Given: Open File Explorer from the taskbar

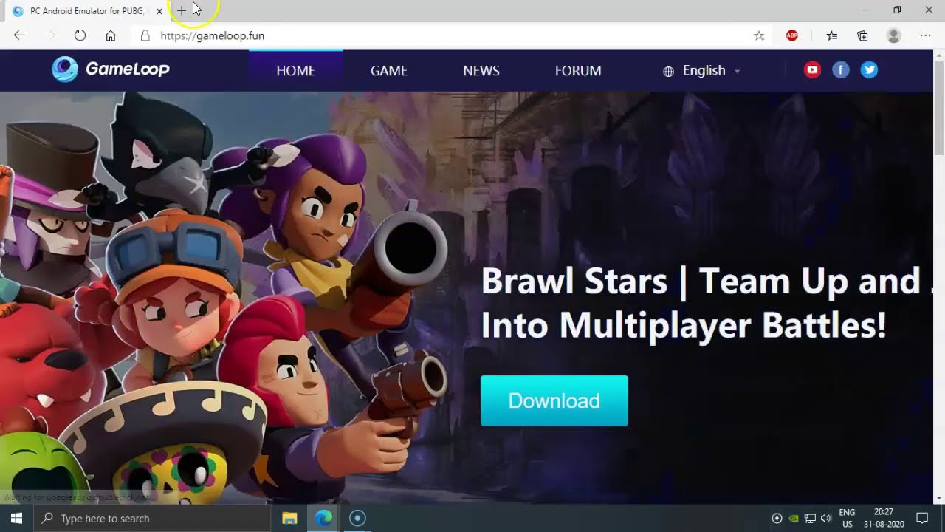Looking at the screenshot, I should pyautogui.click(x=289, y=518).
